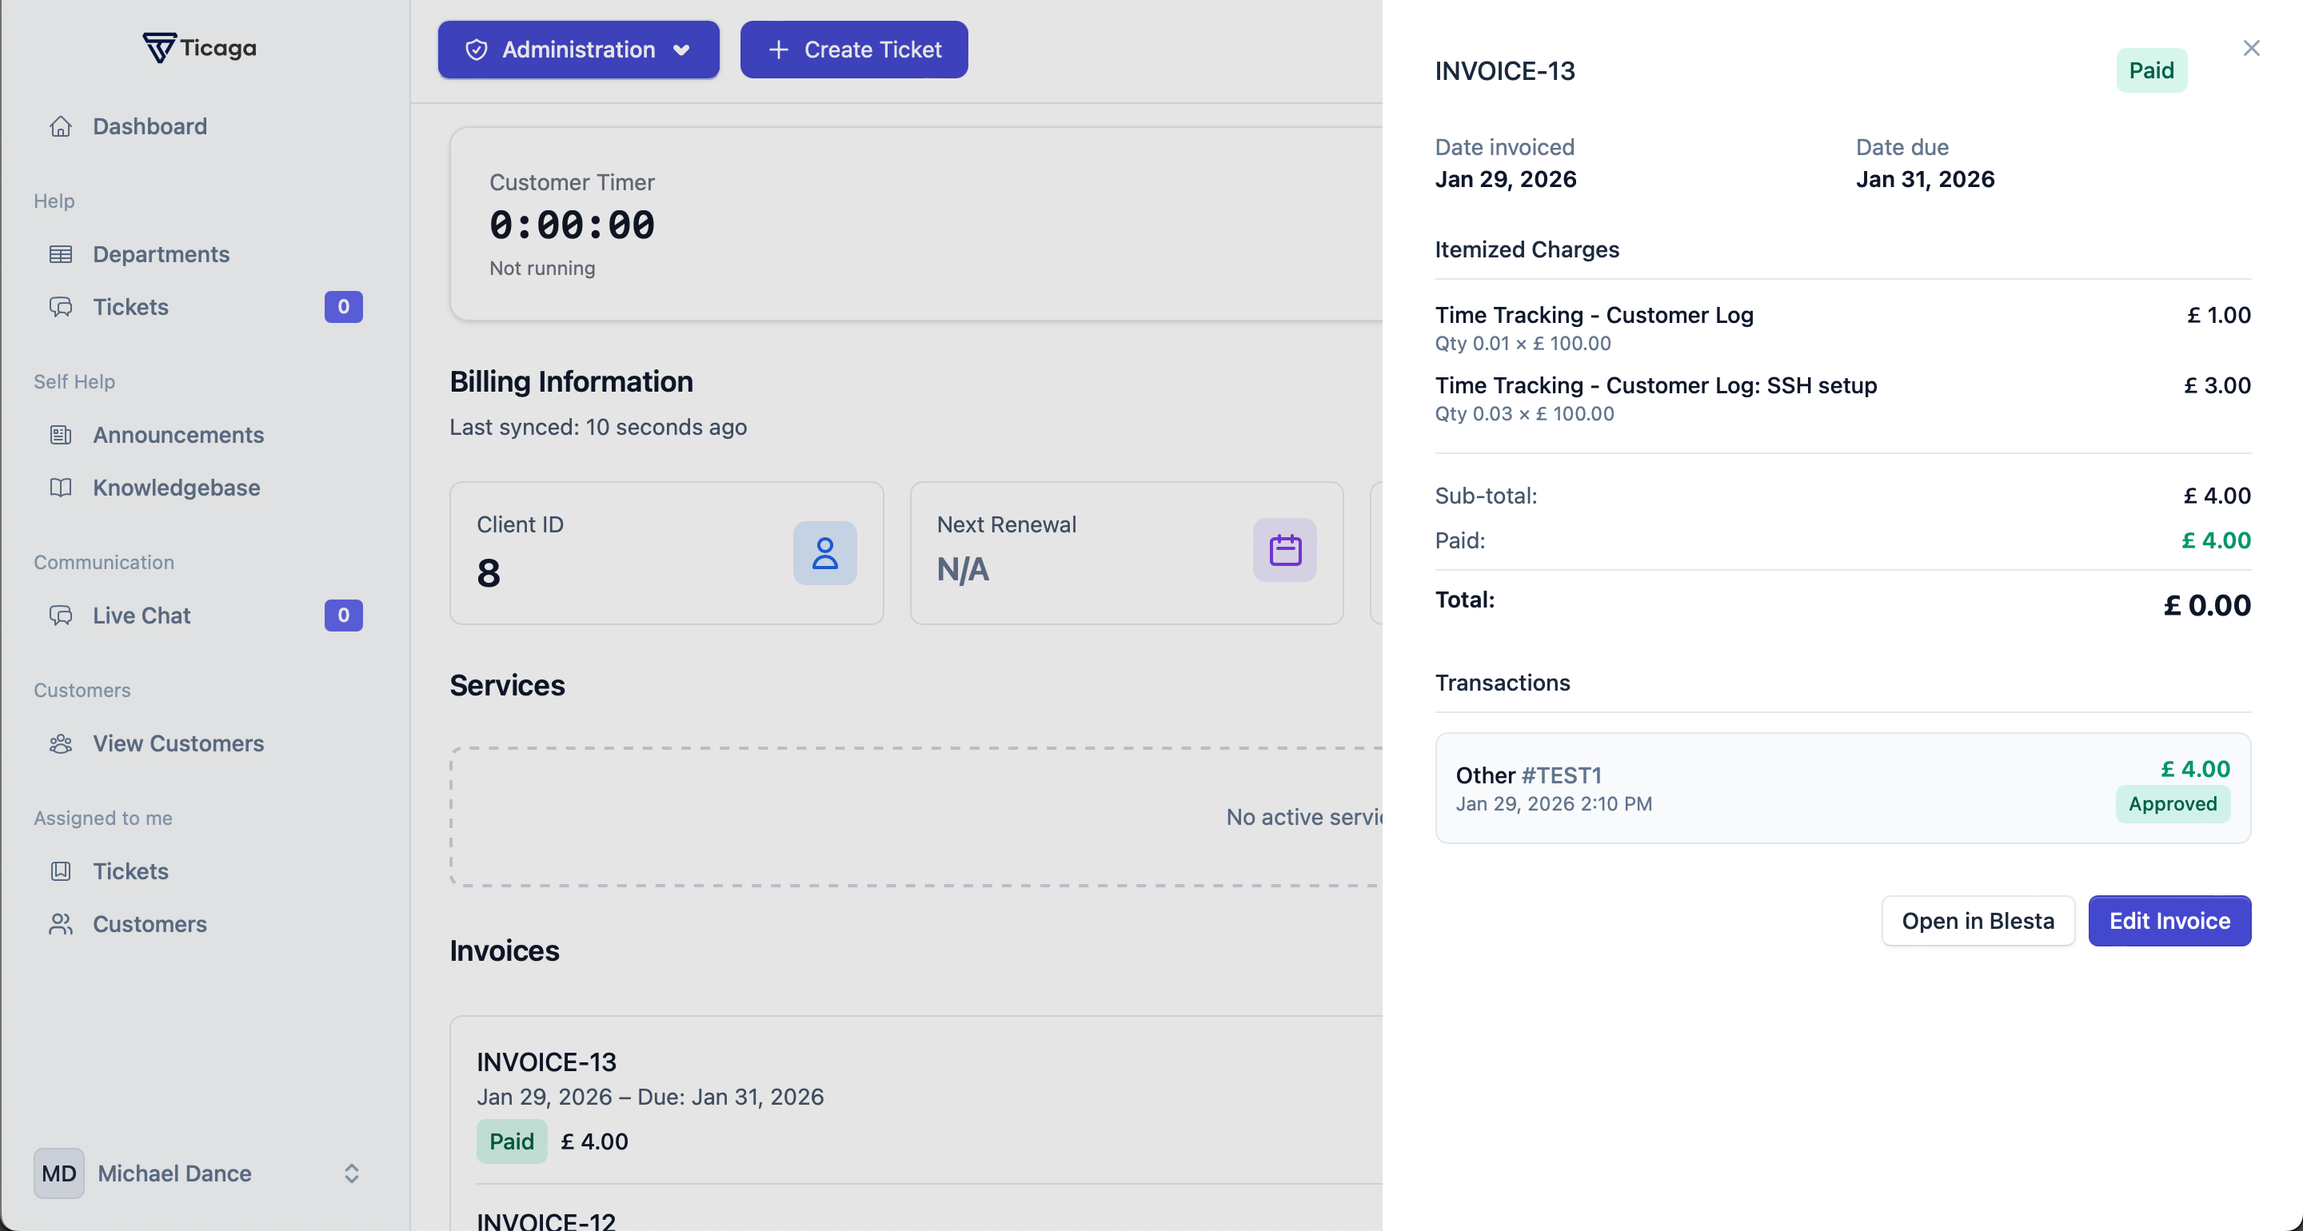The height and width of the screenshot is (1231, 2303).
Task: Click the user icon on the Client ID card
Action: [824, 552]
